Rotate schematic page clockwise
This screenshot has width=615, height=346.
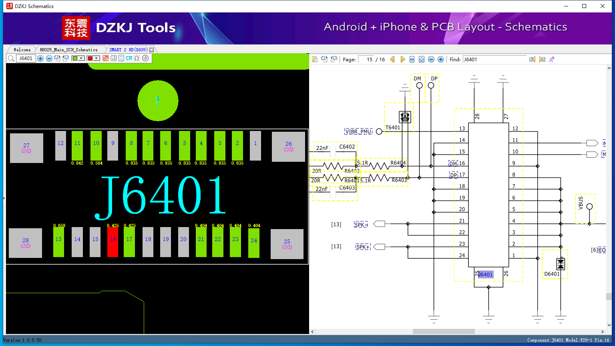(324, 59)
